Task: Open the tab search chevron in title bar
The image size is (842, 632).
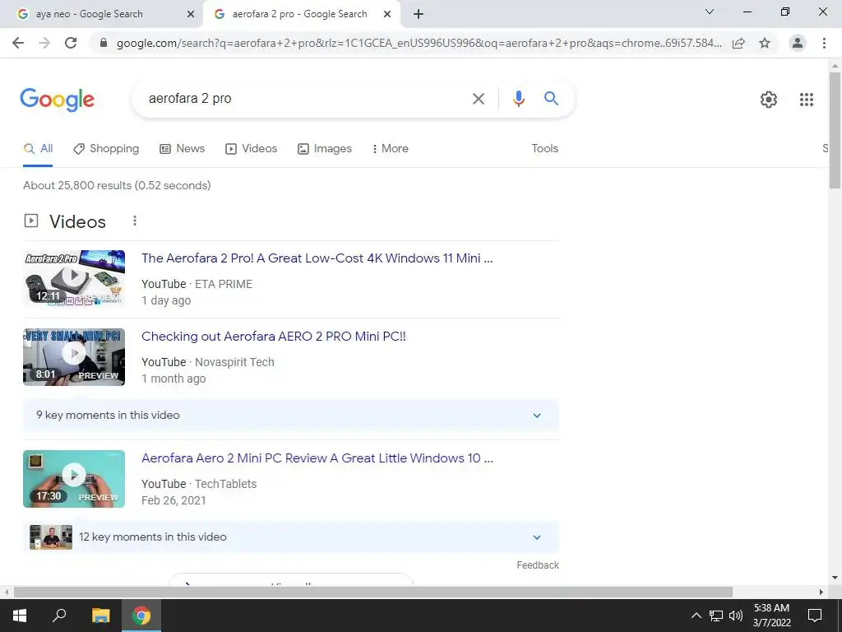Action: [x=710, y=12]
